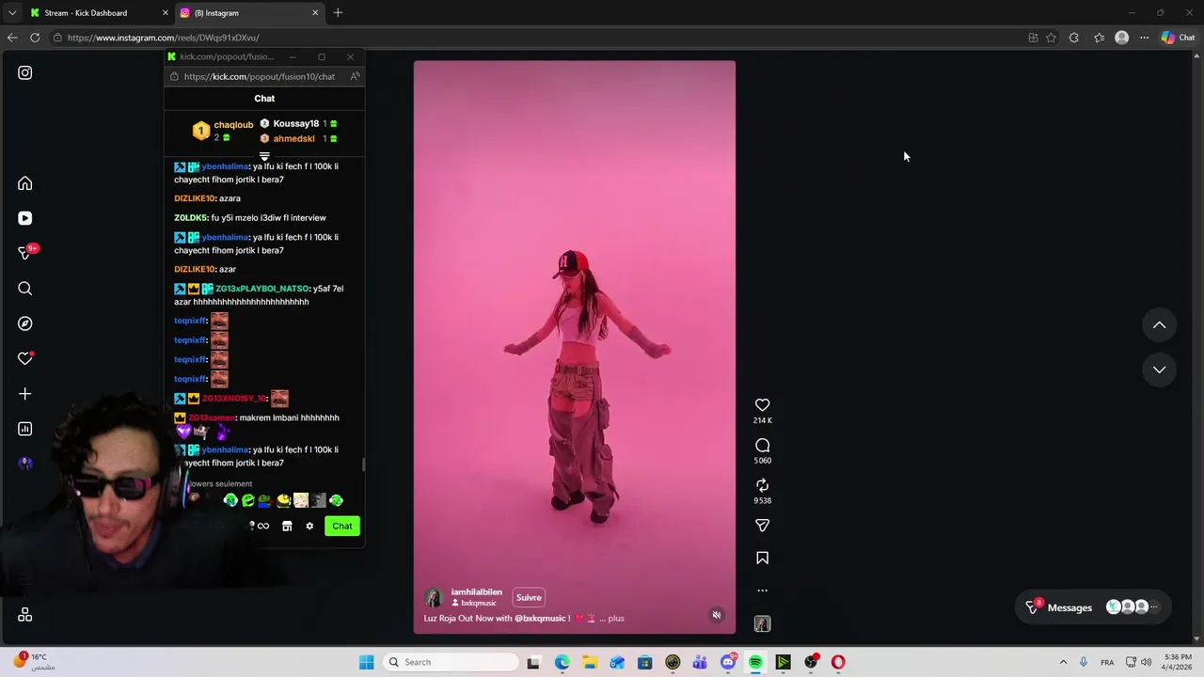Open @bxkqmusic mention in caption
The height and width of the screenshot is (677, 1204).
coord(540,618)
